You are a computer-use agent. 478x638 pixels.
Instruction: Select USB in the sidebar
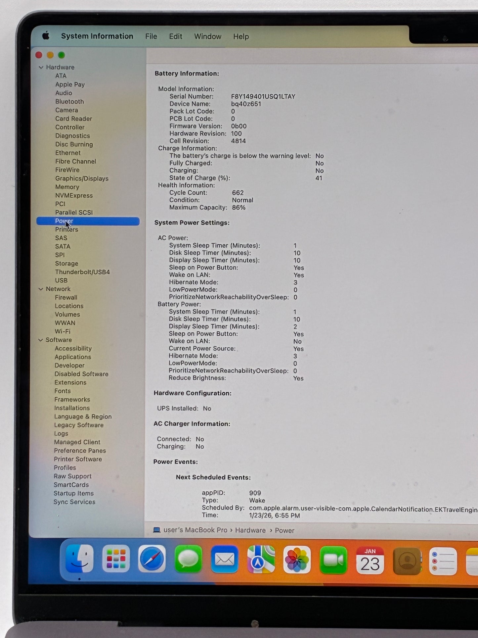61,280
